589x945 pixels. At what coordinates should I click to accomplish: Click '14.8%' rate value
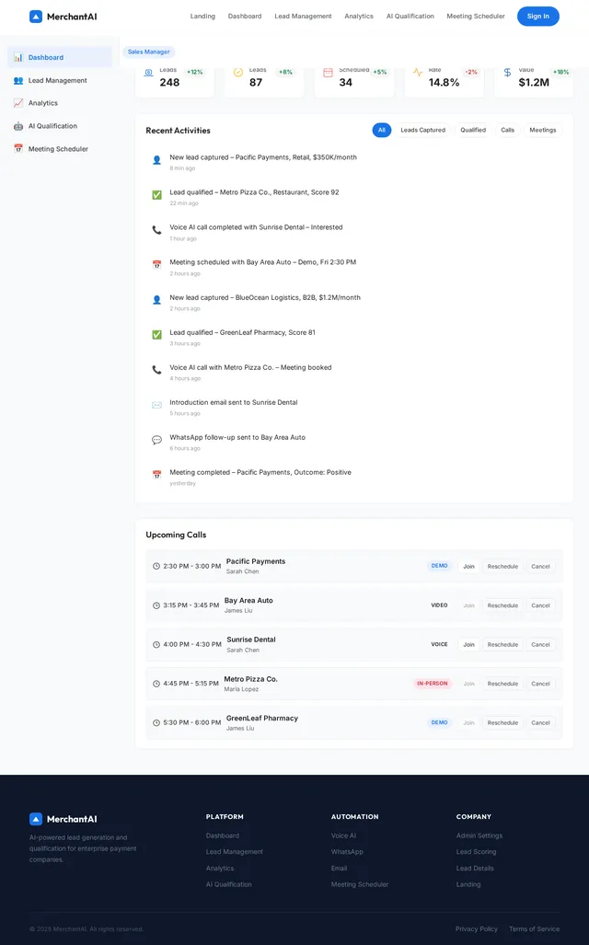pyautogui.click(x=444, y=83)
